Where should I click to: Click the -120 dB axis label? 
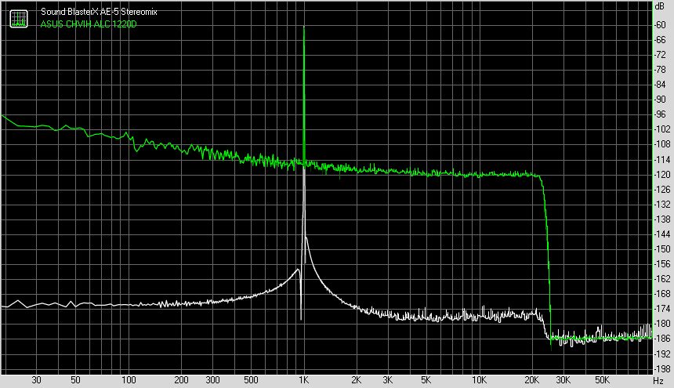point(661,175)
